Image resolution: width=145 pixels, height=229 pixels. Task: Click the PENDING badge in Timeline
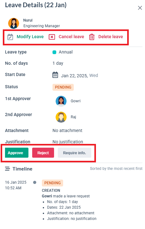pos(52,183)
